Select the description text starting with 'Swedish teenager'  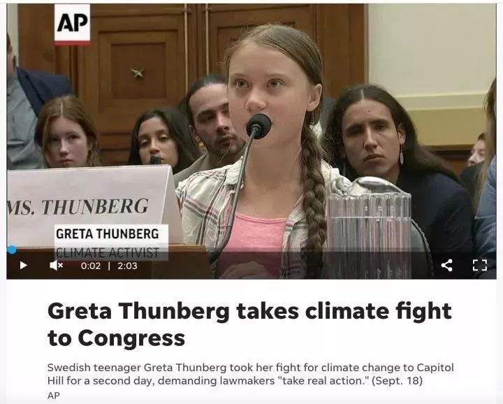[x=251, y=374]
